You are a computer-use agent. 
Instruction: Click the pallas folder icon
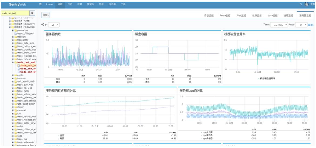click(15, 126)
